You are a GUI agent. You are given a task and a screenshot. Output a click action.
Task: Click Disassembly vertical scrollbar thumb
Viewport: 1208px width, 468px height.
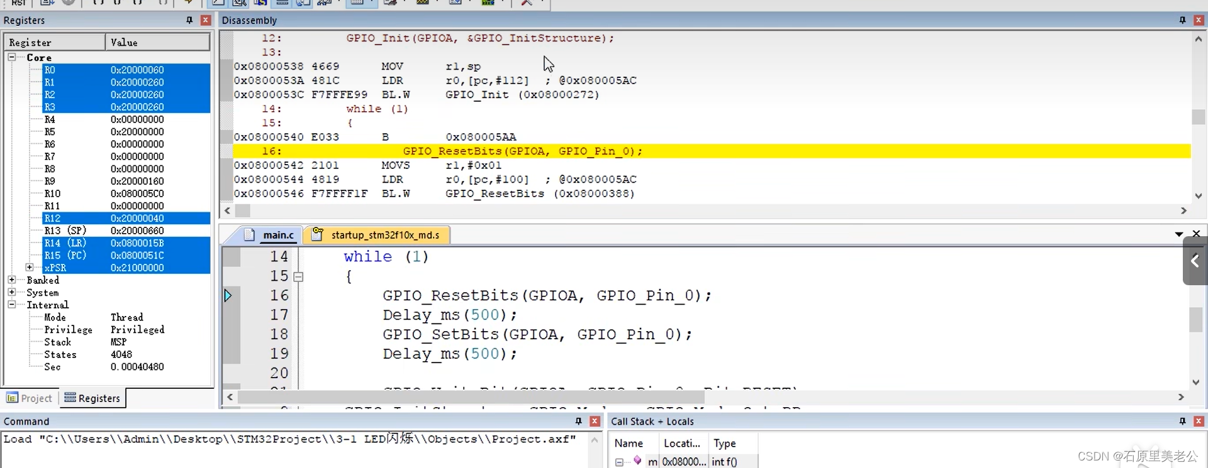(x=1199, y=117)
